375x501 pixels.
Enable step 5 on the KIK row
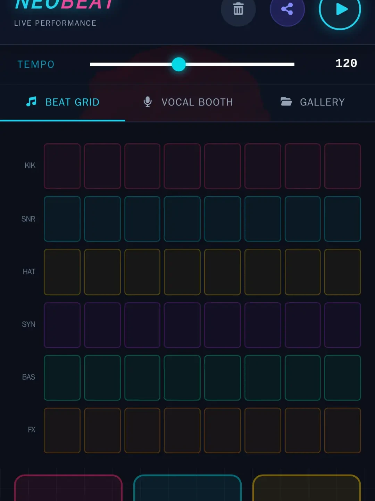point(223,166)
